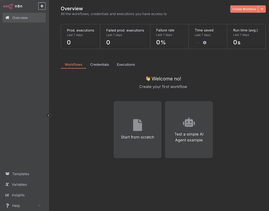
Task: Open Overview from the sidebar
Action: coord(24,18)
